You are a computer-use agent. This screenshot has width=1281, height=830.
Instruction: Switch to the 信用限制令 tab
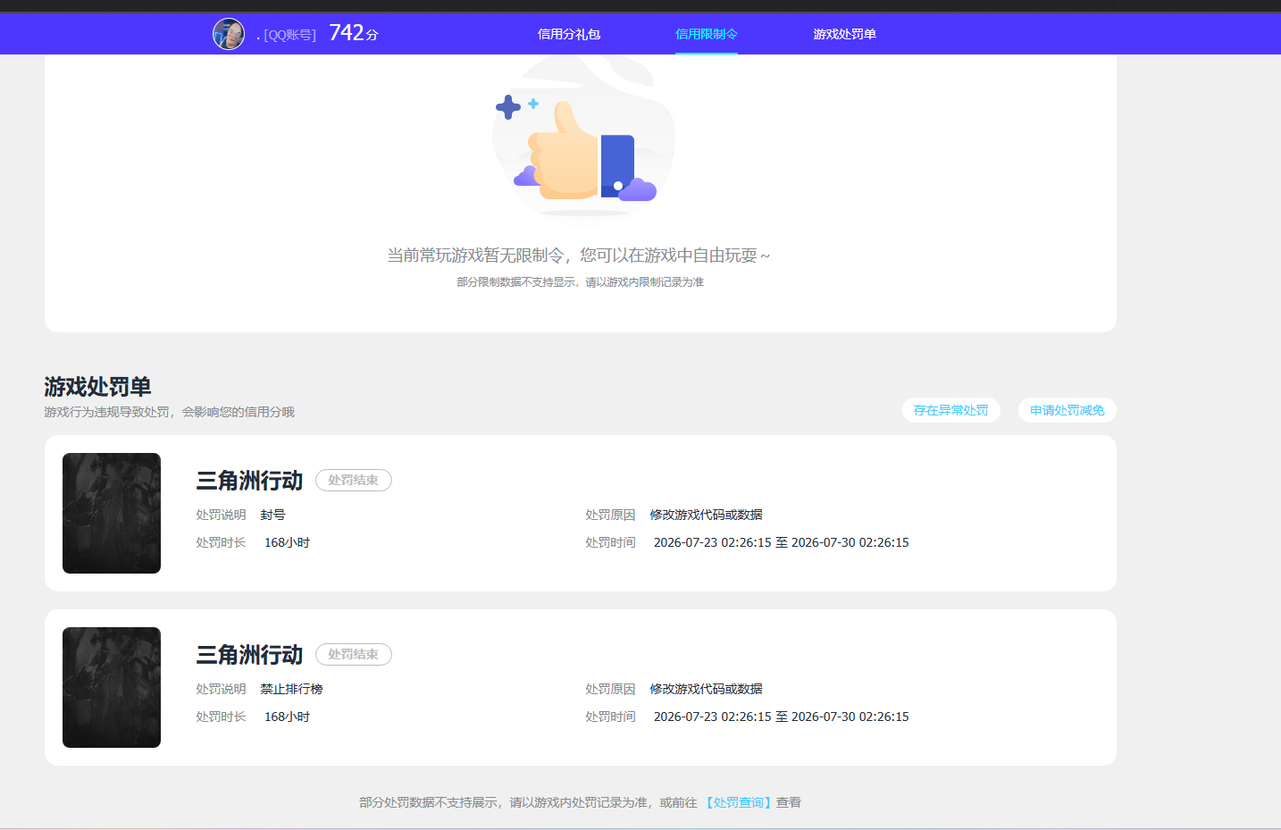(707, 34)
